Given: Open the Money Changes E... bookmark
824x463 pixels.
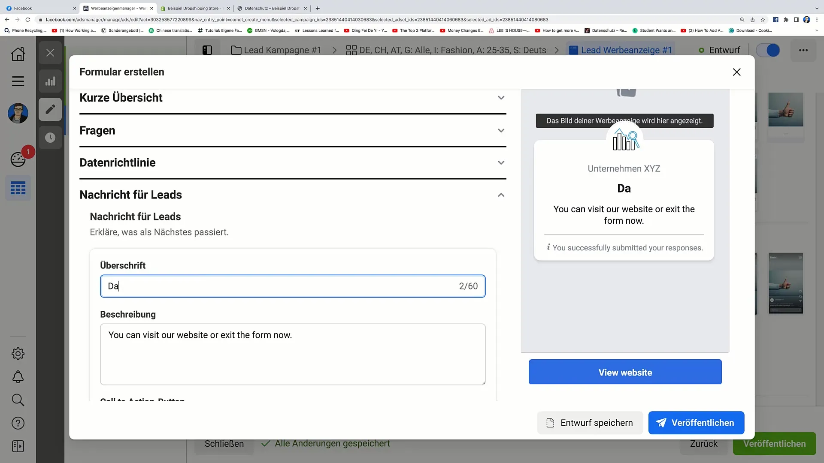Looking at the screenshot, I should pos(461,30).
